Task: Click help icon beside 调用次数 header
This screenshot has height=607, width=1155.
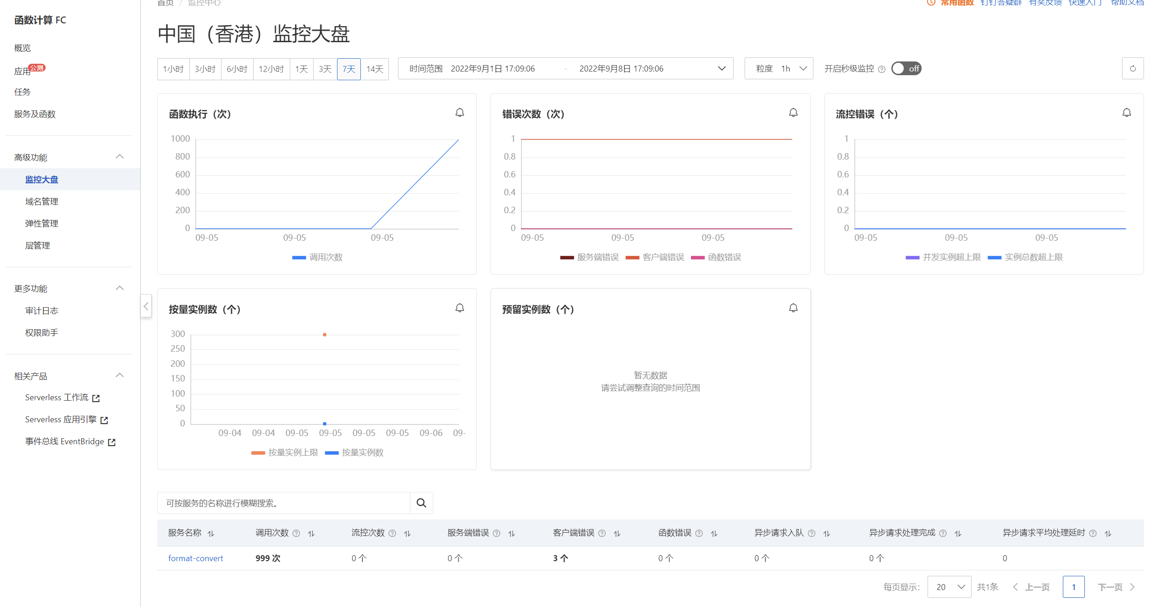Action: [296, 533]
